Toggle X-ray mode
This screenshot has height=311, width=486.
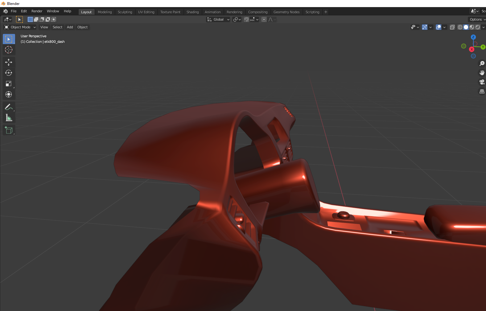452,27
